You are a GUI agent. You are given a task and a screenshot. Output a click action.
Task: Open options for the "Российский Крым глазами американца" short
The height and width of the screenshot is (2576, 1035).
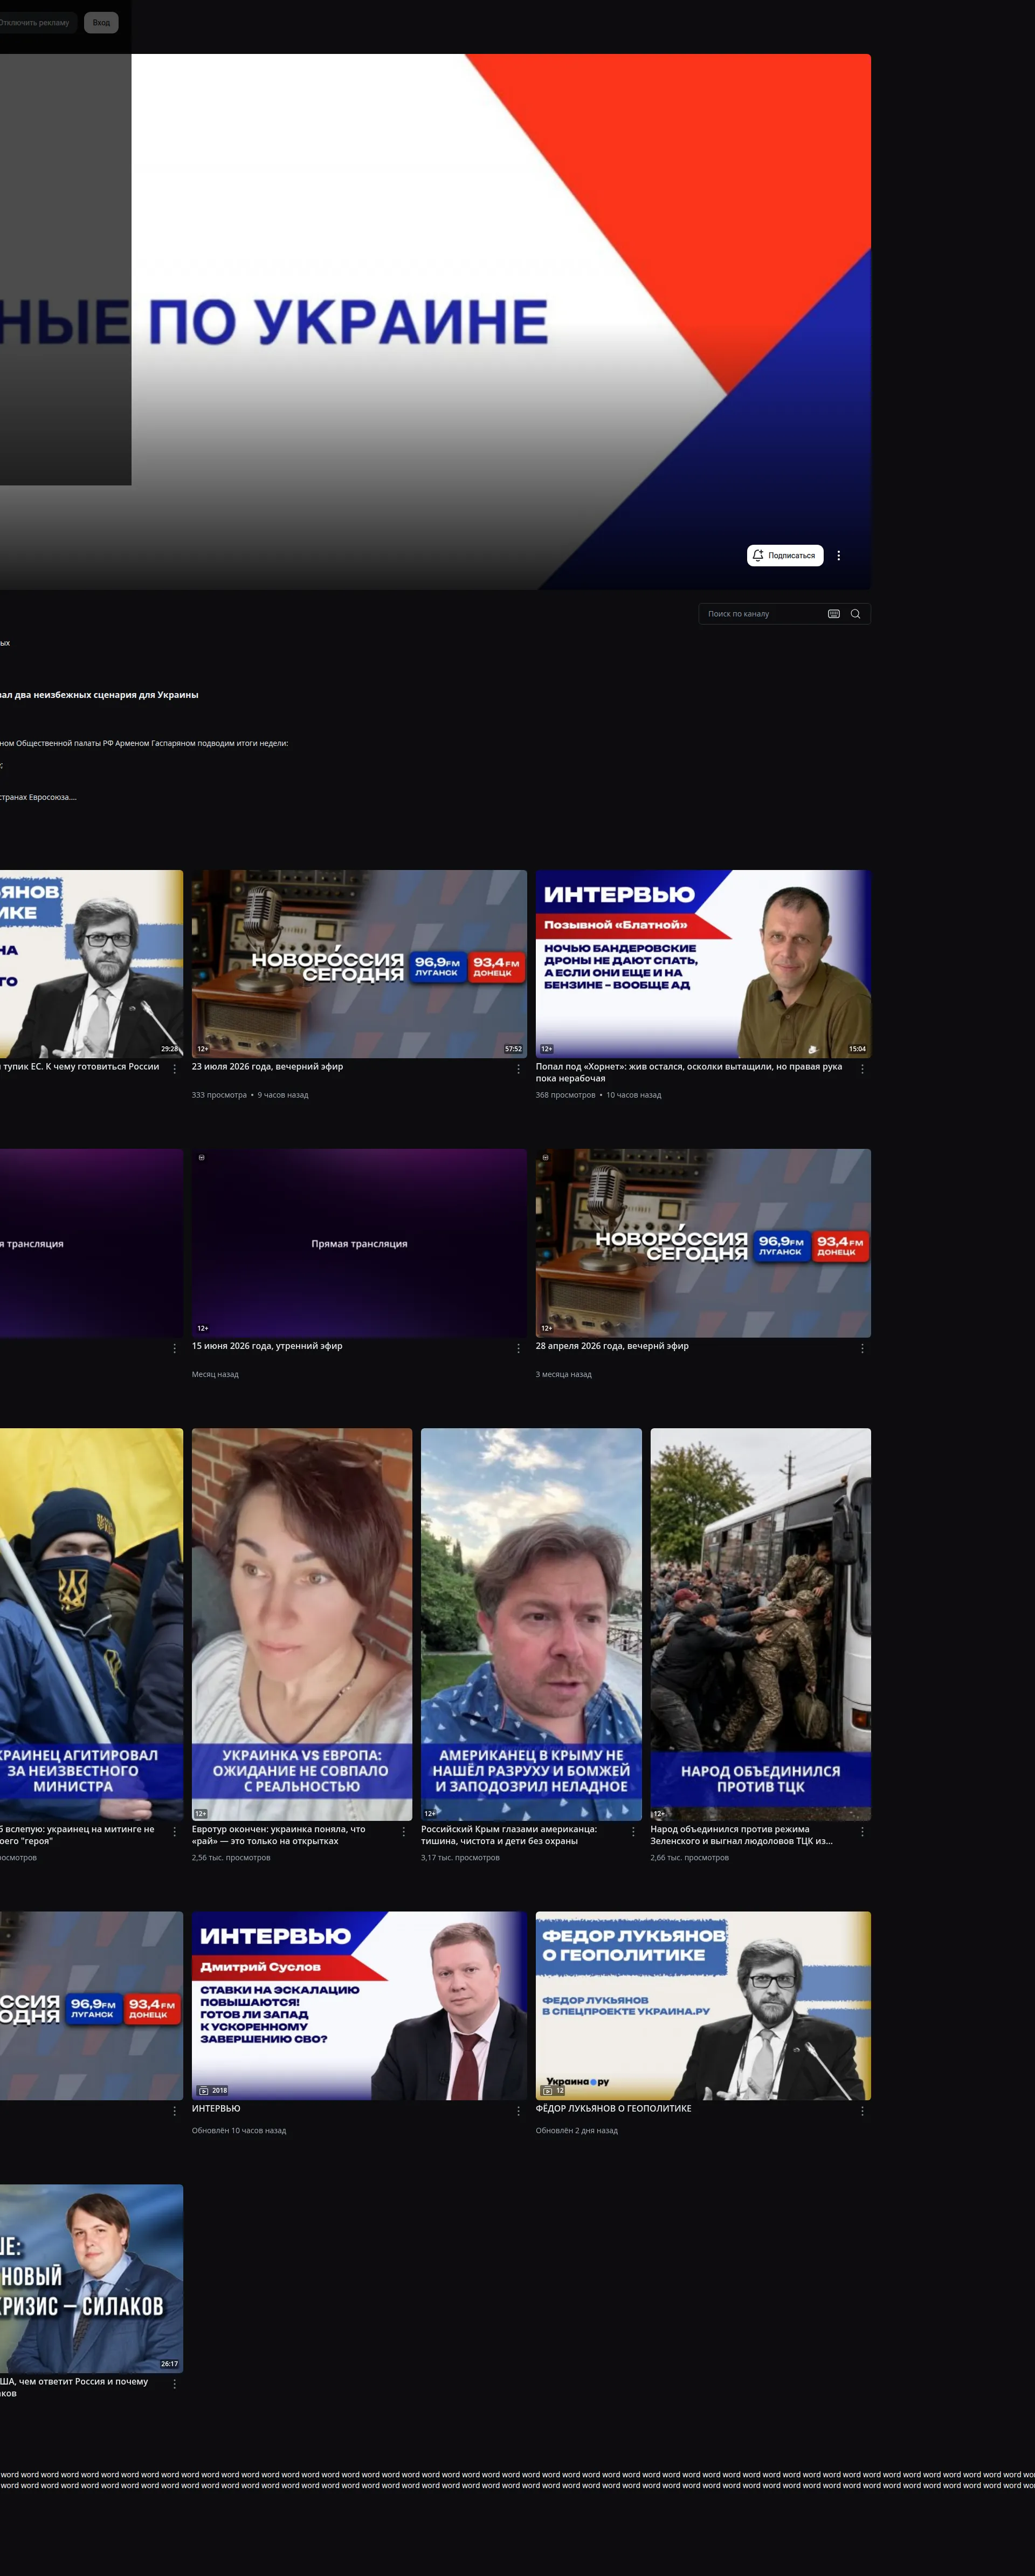pos(633,1832)
